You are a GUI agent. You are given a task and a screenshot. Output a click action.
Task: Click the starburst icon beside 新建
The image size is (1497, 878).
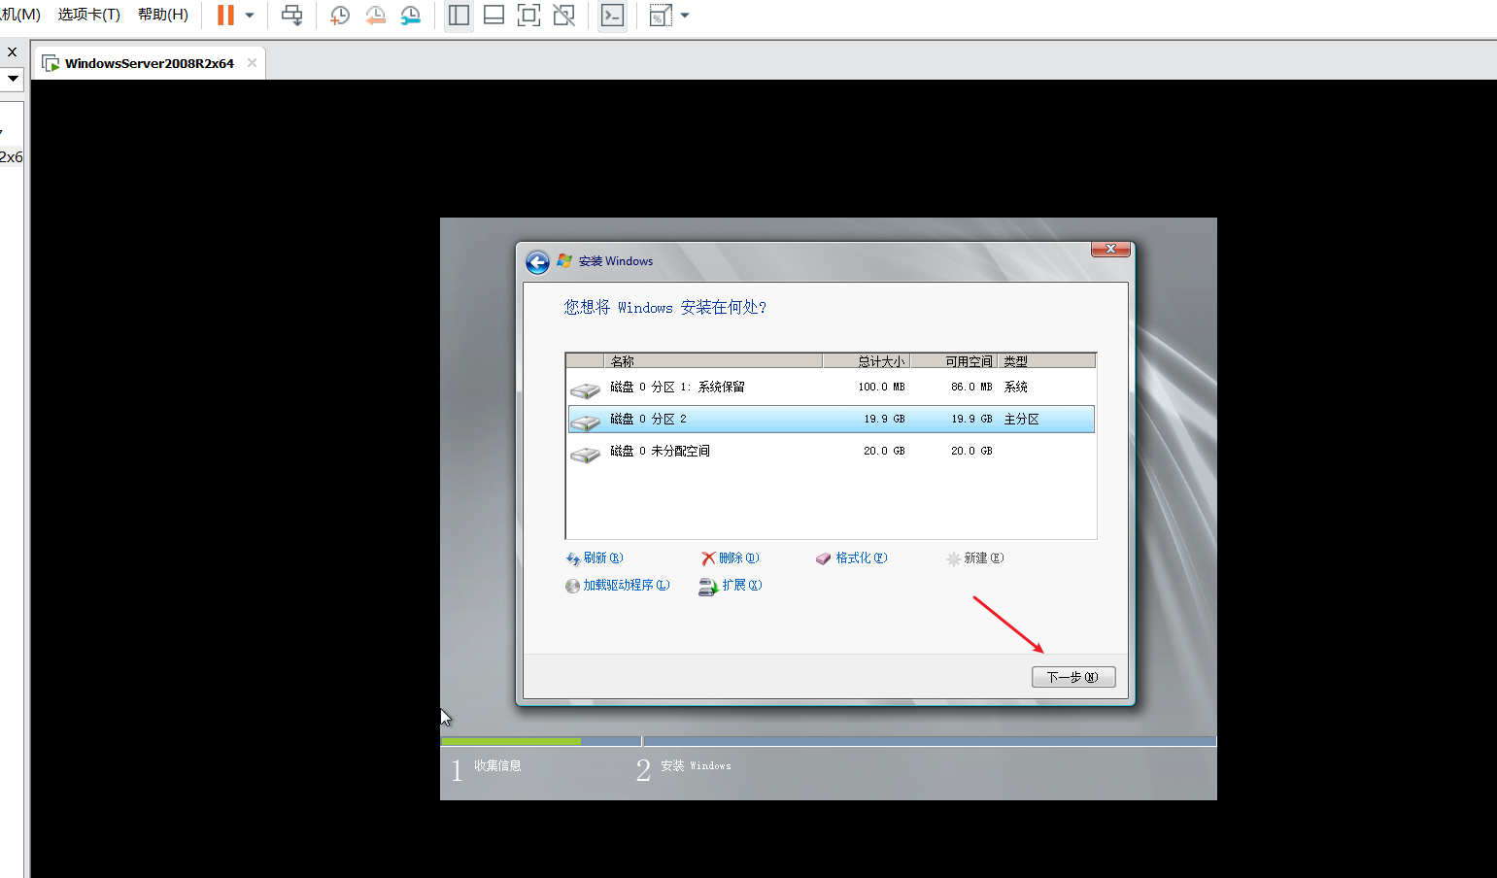tap(954, 558)
